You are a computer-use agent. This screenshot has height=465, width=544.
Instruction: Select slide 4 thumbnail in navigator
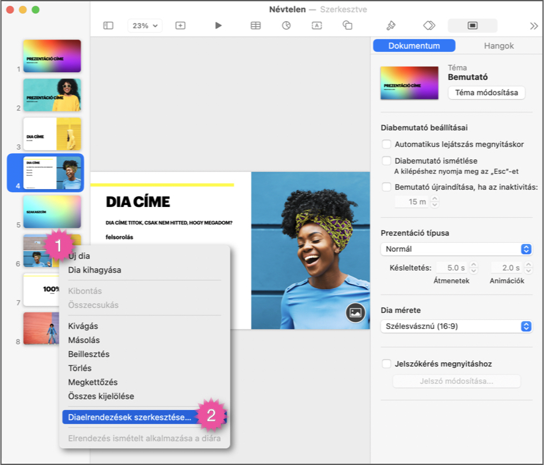(x=52, y=172)
